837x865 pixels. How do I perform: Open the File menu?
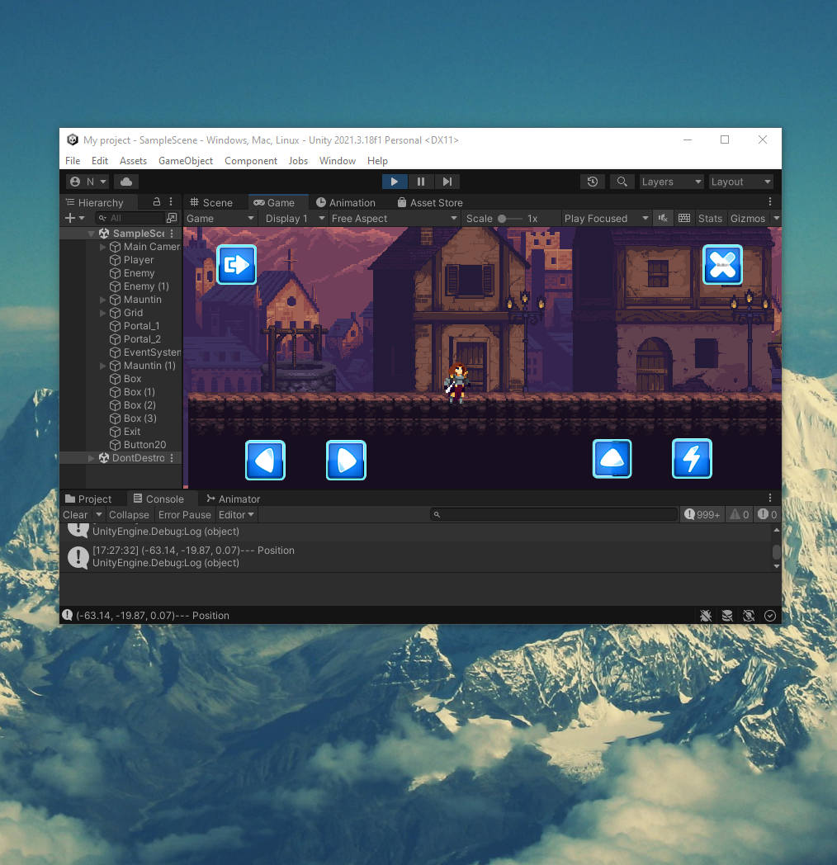click(73, 160)
